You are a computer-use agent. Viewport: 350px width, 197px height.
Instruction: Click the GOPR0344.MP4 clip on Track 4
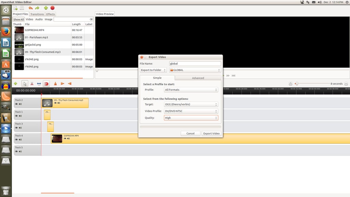[200, 139]
